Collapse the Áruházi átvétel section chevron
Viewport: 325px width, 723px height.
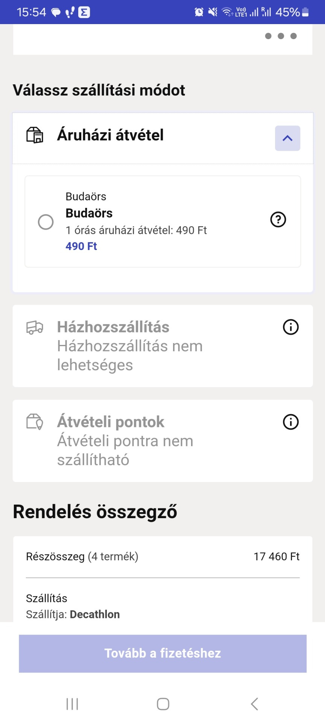(287, 138)
